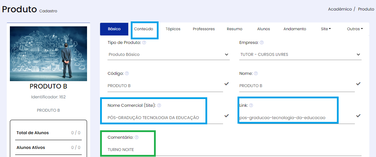The image size is (376, 157).
Task: Click checkmark icon of Link field
Action: [358, 116]
